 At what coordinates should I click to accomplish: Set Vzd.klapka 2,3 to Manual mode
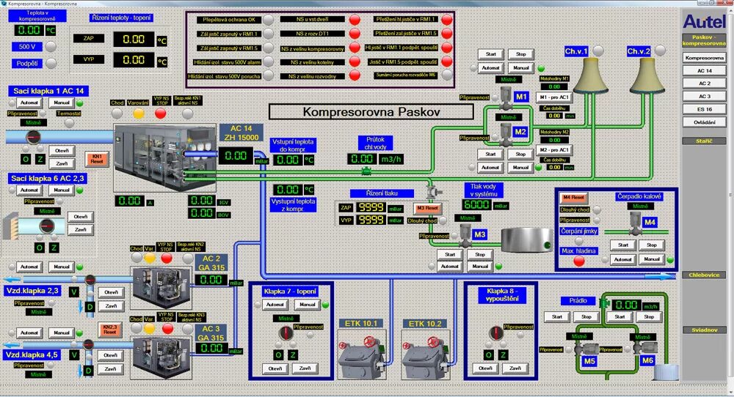62,267
